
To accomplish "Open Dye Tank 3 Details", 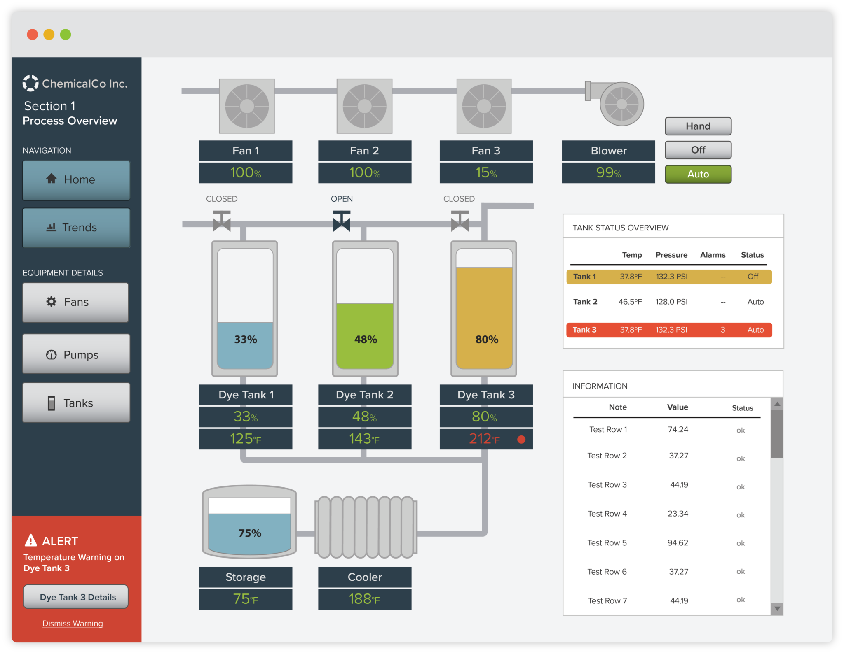I will (x=76, y=597).
